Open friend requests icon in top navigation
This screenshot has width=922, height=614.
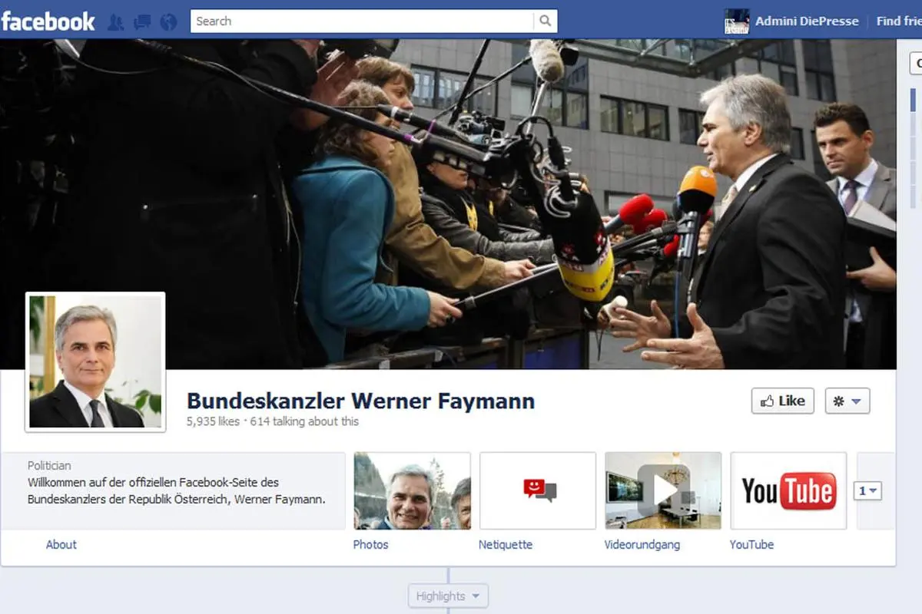click(116, 21)
